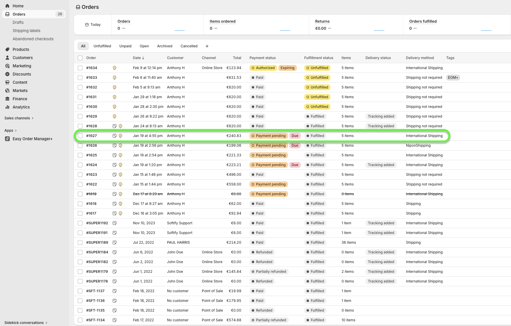This screenshot has width=511, height=326.
Task: Open Analytics via its bar chart icon
Action: coord(7,107)
